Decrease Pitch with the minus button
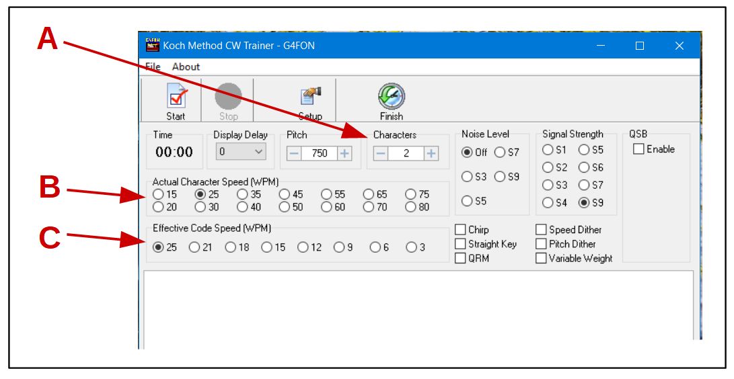 point(294,153)
